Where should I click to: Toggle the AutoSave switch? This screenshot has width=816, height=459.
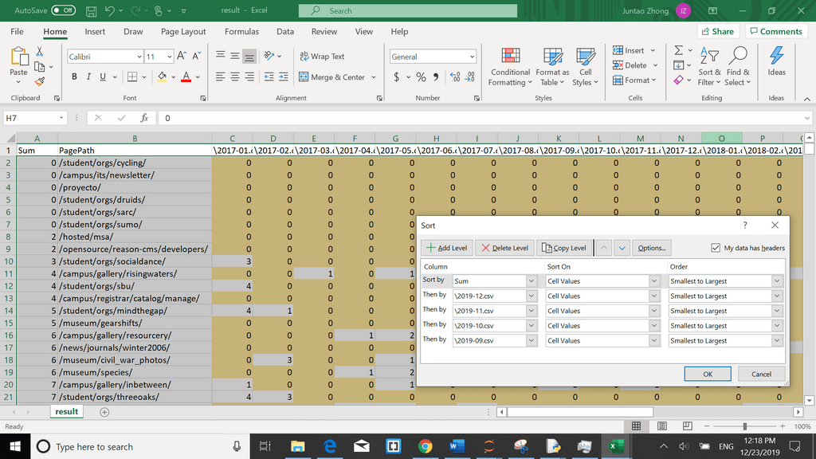pyautogui.click(x=63, y=10)
